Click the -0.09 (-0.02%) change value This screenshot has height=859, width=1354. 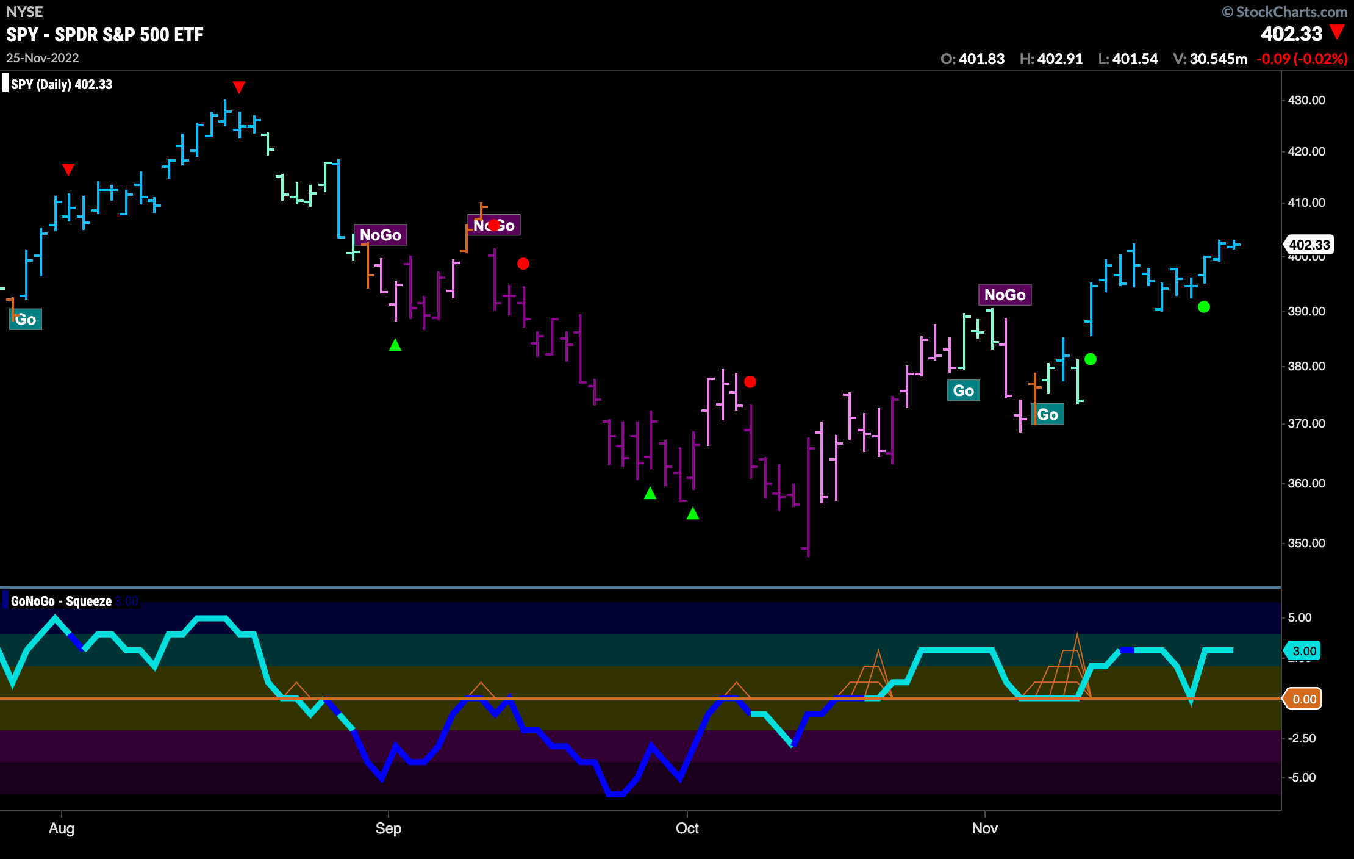(x=1302, y=59)
